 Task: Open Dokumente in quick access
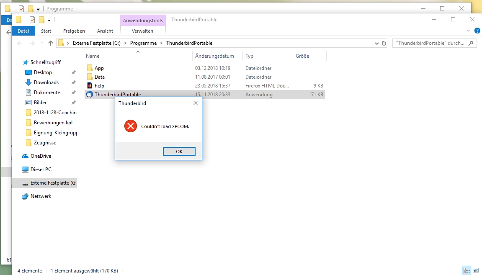coord(47,93)
